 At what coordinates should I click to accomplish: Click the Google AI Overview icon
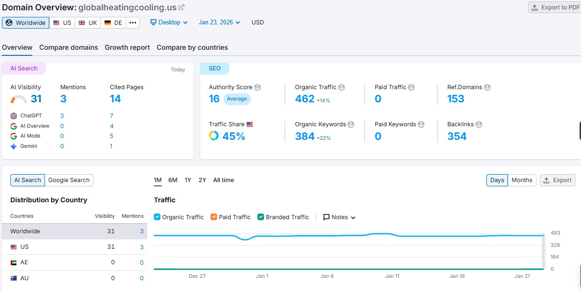(x=15, y=126)
